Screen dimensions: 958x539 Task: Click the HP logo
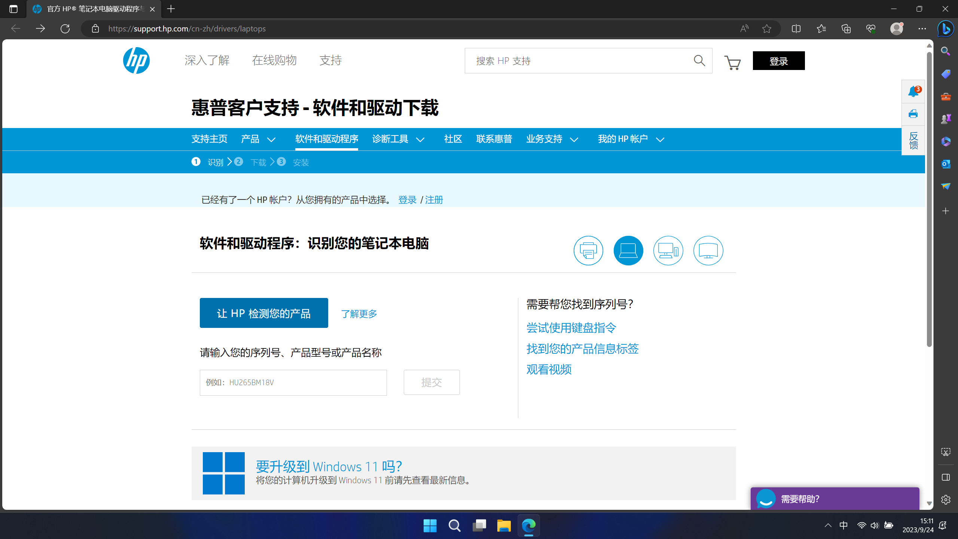(x=136, y=60)
